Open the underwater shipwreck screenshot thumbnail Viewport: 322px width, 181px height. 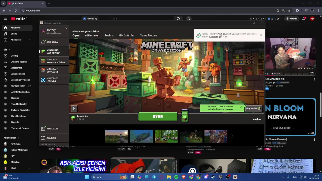tap(141, 136)
